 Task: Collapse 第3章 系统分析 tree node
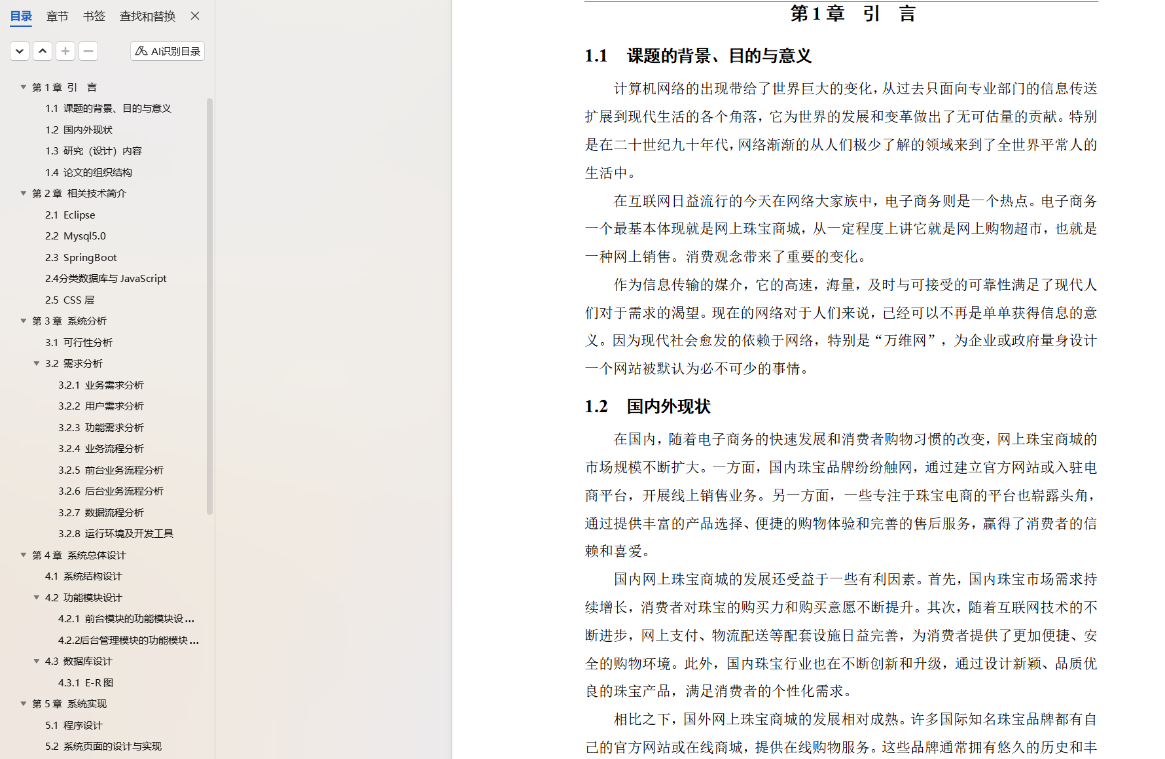tap(24, 321)
